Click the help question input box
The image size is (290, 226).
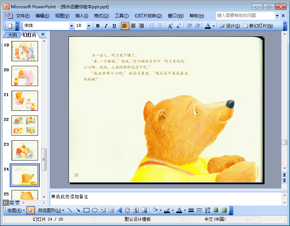coord(245,15)
